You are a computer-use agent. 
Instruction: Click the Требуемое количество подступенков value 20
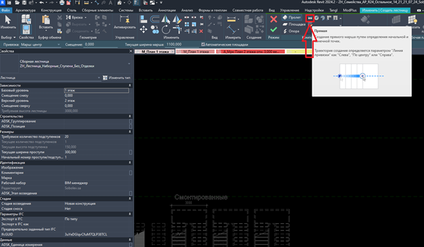click(x=67, y=137)
